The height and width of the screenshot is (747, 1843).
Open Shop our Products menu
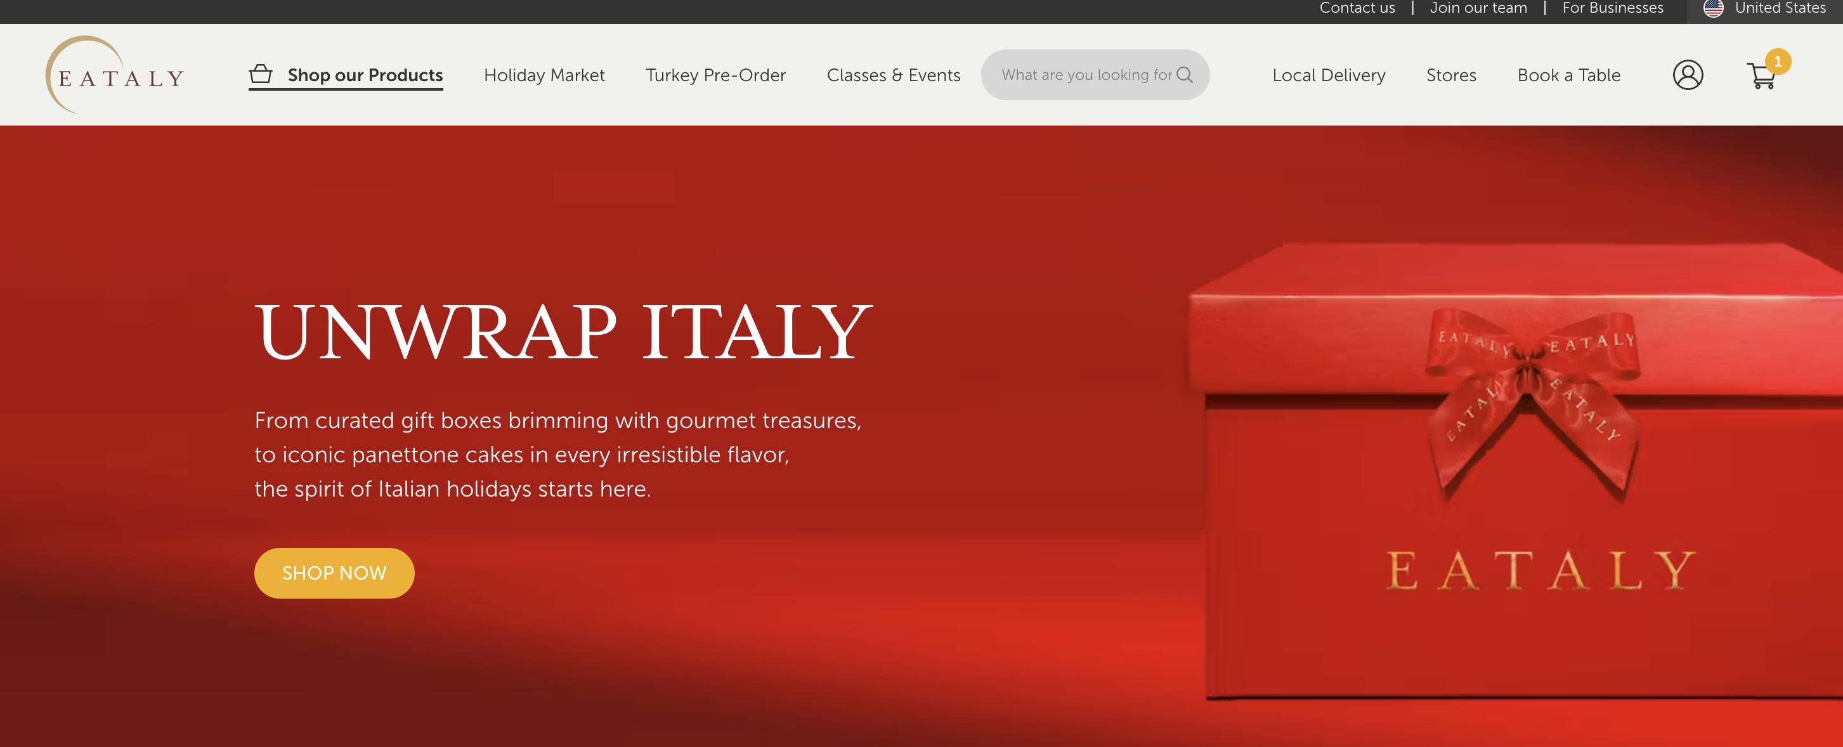[x=365, y=75]
